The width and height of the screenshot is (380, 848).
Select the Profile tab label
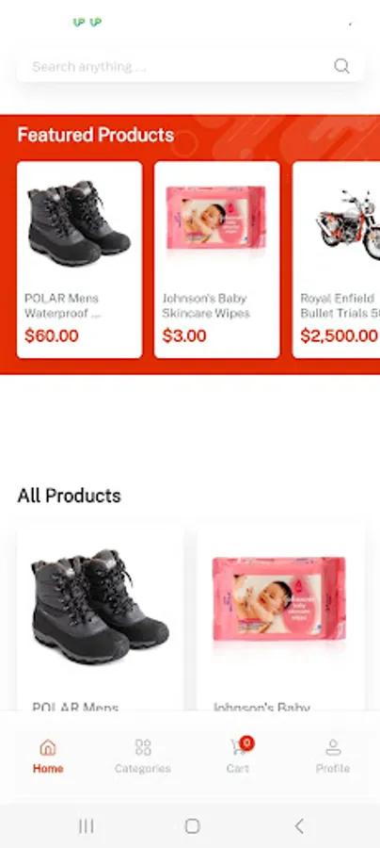(333, 769)
